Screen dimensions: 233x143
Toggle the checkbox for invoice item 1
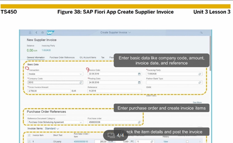tap(29, 142)
